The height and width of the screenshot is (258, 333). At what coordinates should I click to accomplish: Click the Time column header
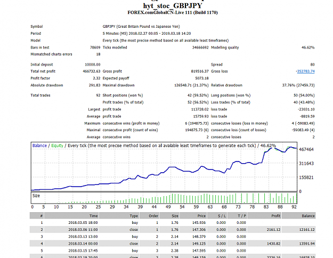coord(71,216)
